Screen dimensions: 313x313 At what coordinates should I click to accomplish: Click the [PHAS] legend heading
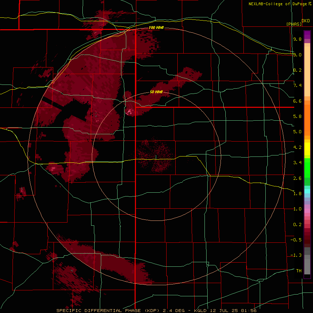coord(294,24)
